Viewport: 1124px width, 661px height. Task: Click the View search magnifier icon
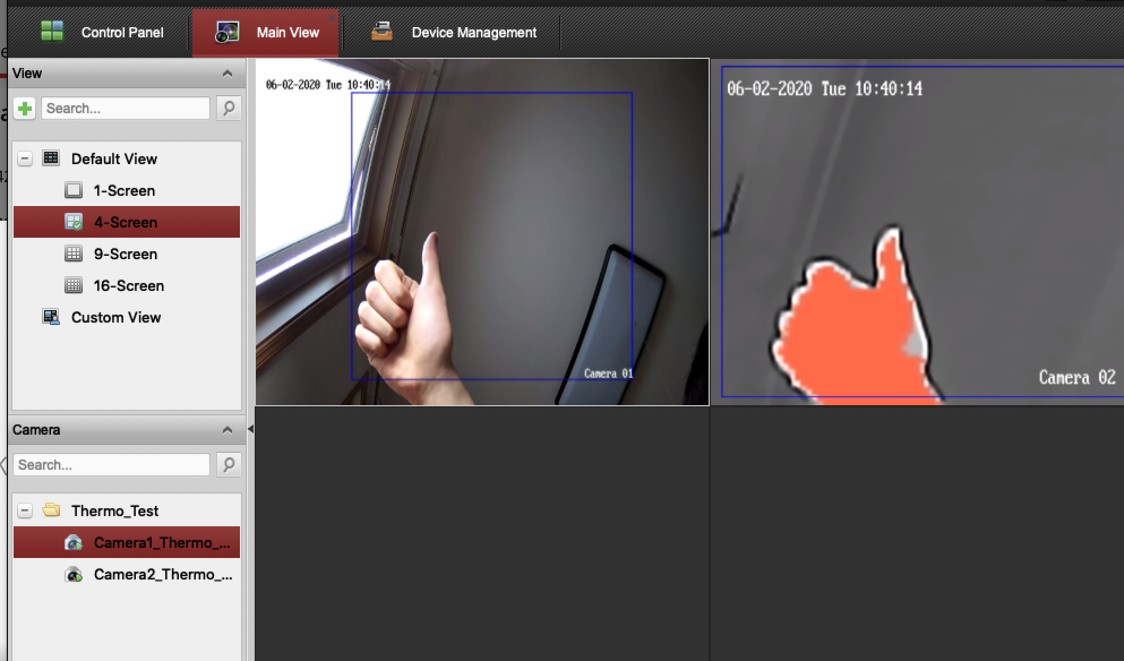tap(229, 108)
